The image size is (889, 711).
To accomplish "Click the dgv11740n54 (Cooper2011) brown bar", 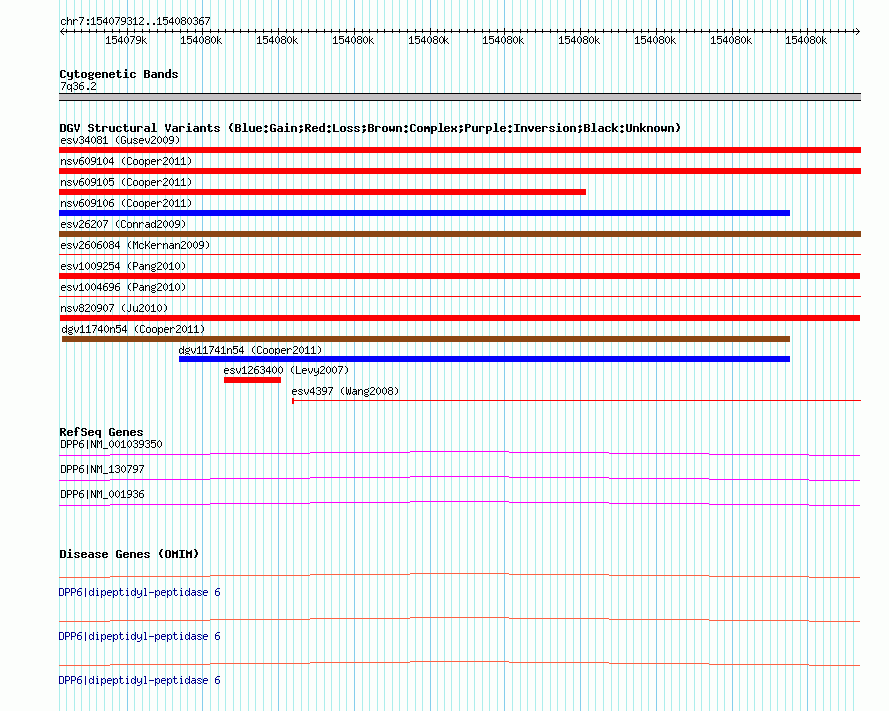I will click(426, 339).
